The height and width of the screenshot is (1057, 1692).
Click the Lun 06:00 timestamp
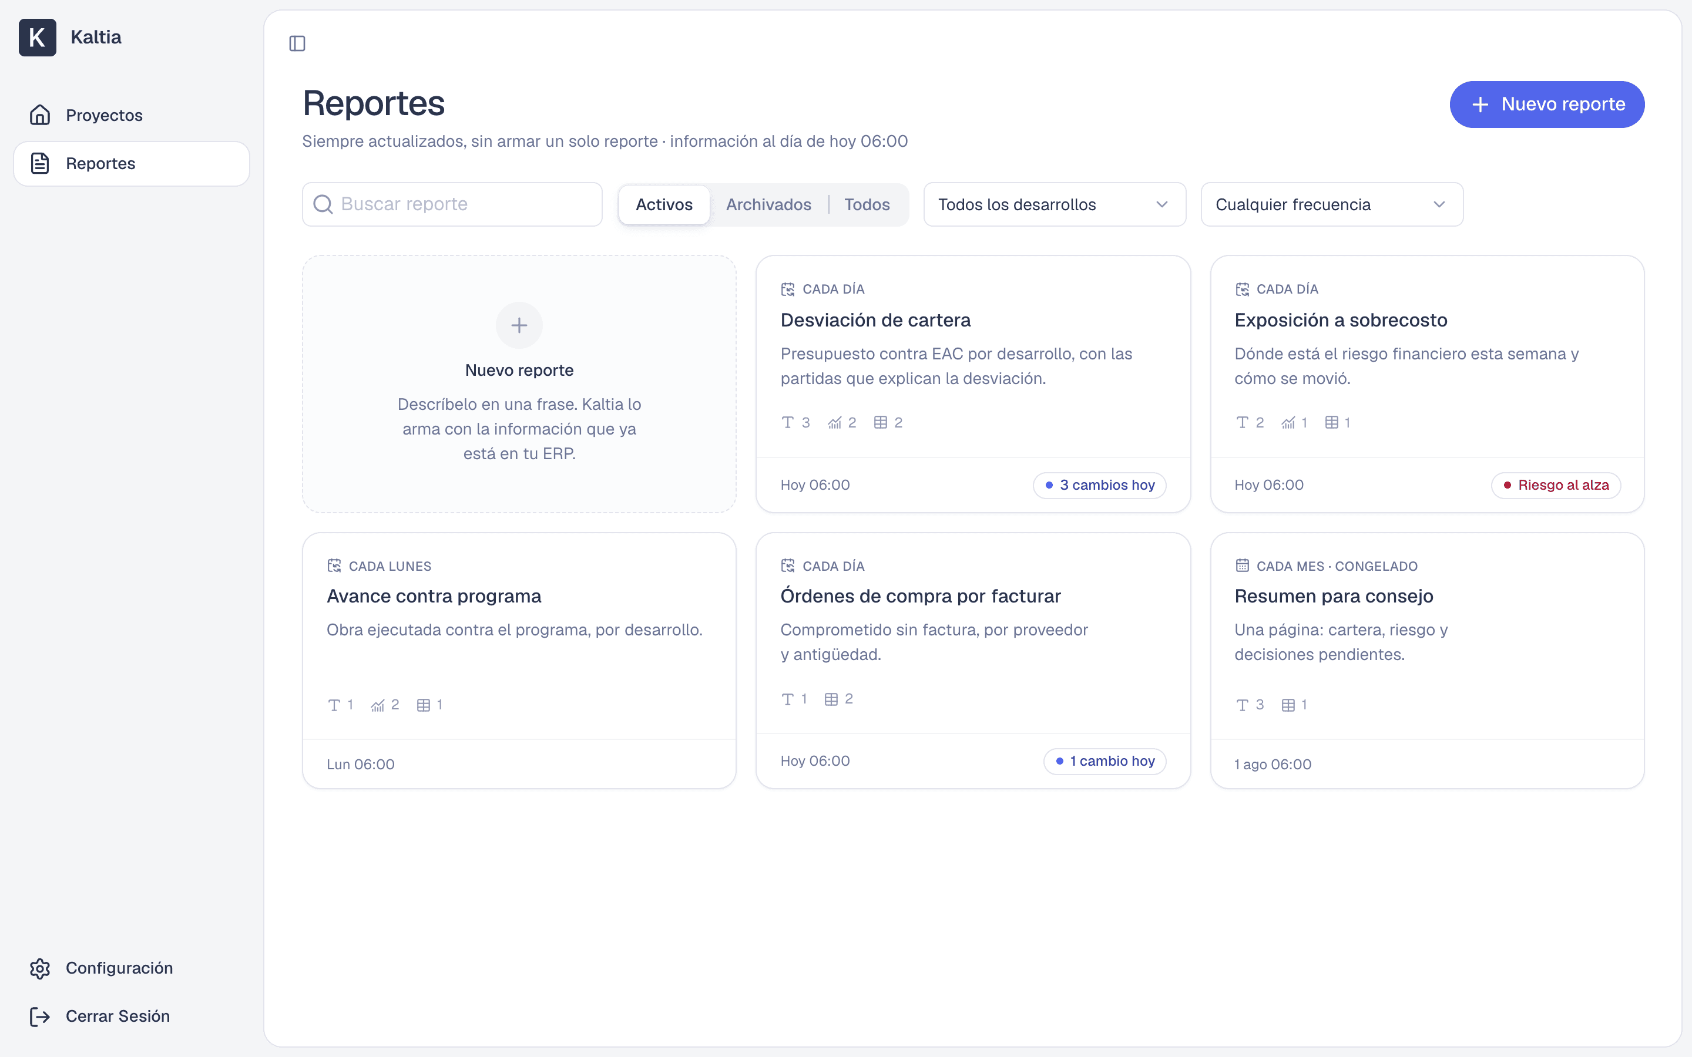[x=360, y=764]
